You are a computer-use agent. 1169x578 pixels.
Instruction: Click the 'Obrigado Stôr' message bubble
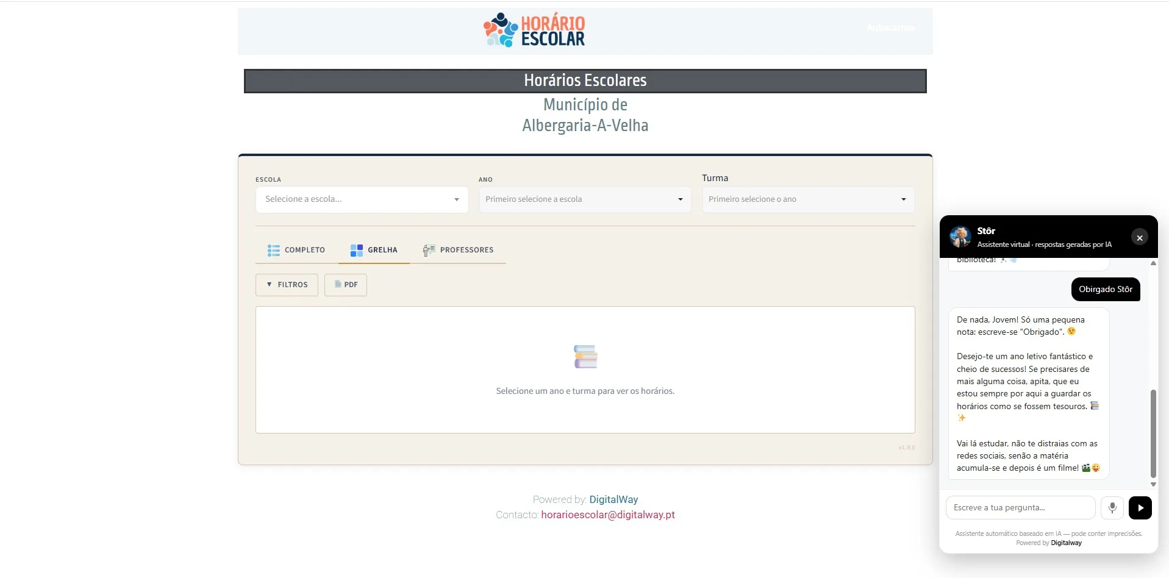pos(1106,289)
